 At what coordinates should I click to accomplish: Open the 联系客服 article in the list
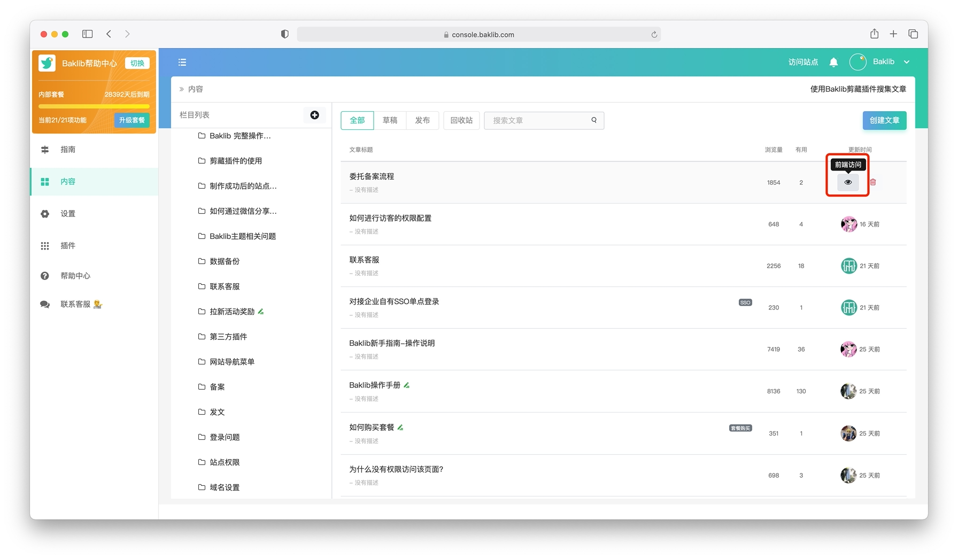tap(364, 260)
